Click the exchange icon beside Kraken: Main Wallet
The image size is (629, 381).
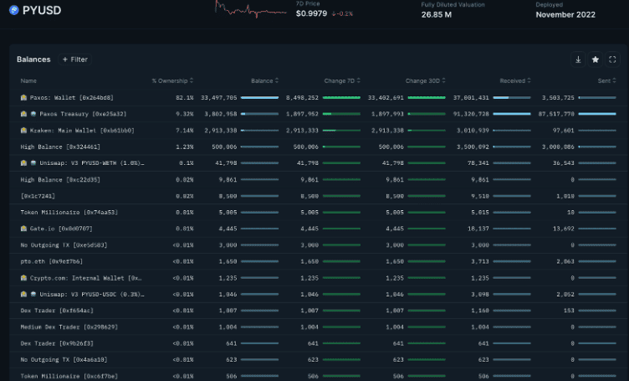click(x=23, y=131)
